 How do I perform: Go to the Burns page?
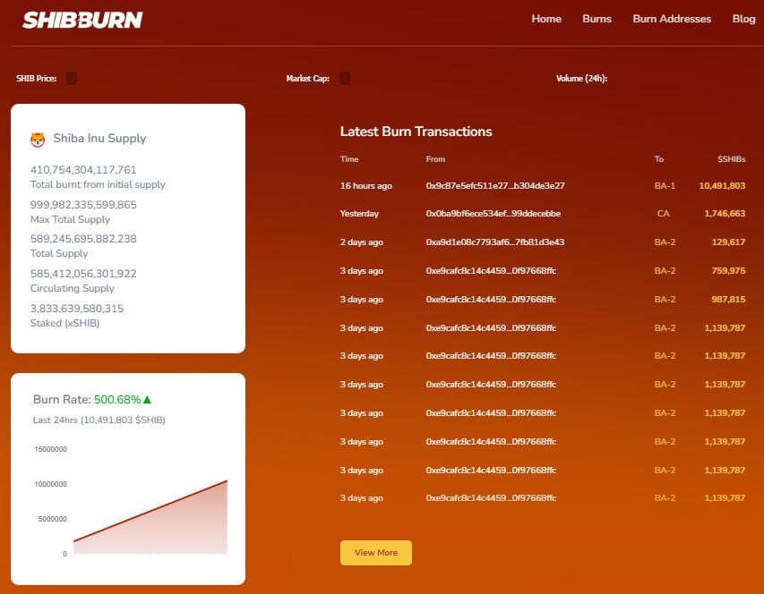coord(597,19)
